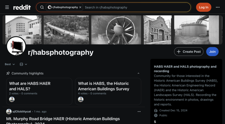Screen dimensions: 225x124
Task: Open the hamburger navigation menu
Action: coord(7,7)
